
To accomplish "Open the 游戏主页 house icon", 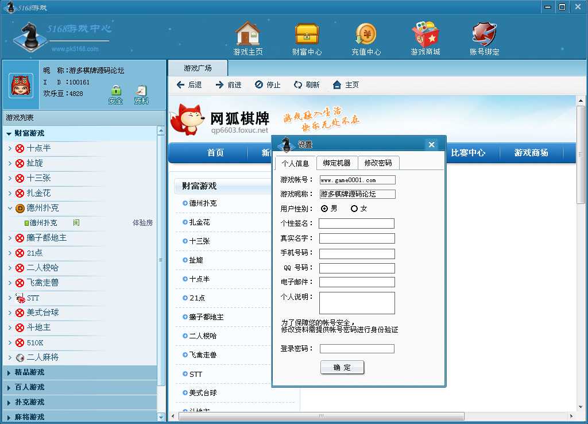I will pyautogui.click(x=247, y=33).
